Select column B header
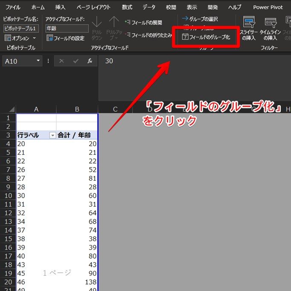The image size is (291, 291). point(77,109)
